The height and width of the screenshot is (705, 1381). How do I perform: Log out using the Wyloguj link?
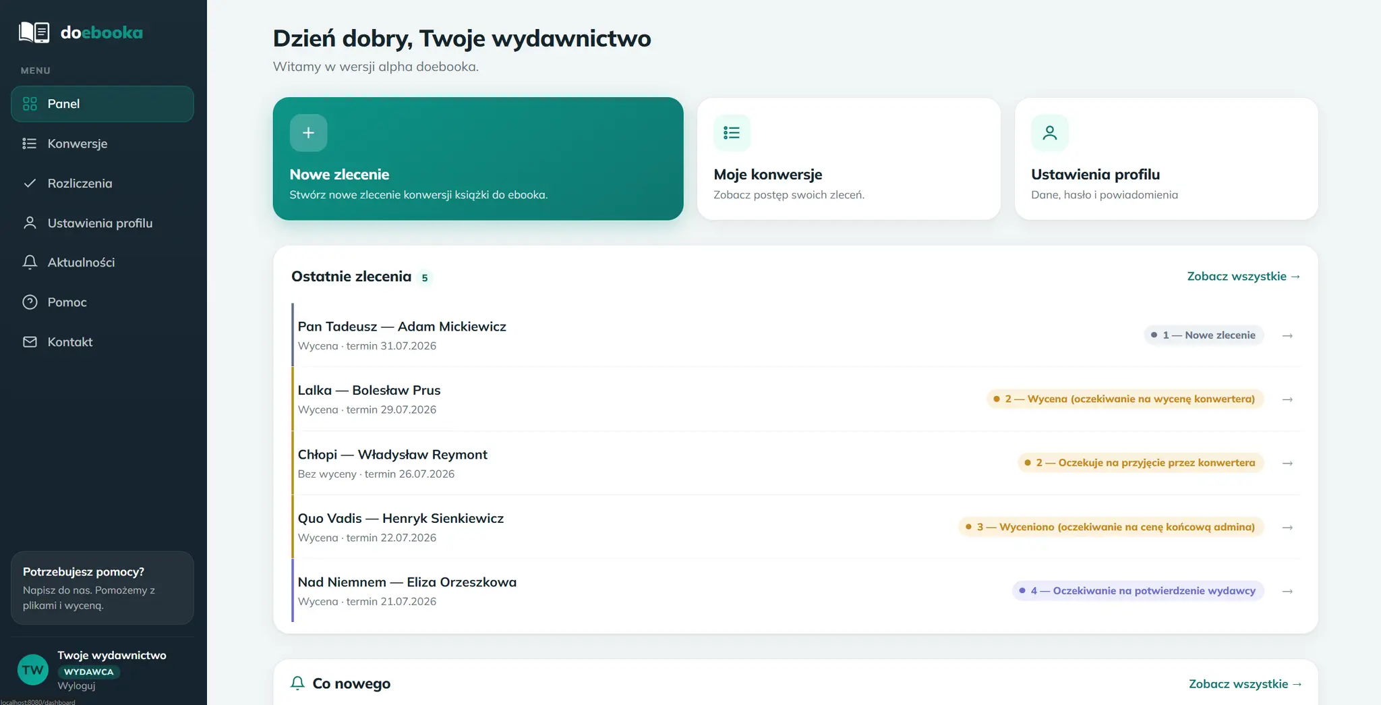click(76, 686)
